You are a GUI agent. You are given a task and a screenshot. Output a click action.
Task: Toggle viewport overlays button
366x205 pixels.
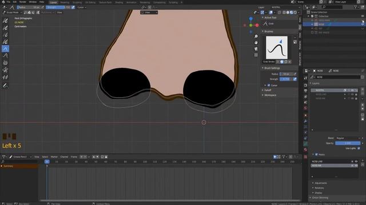click(271, 13)
